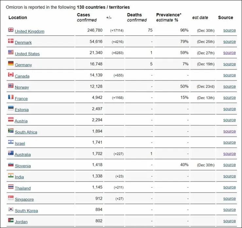Click the France flag icon
Viewport: 242px width, 228px height.
click(x=11, y=97)
